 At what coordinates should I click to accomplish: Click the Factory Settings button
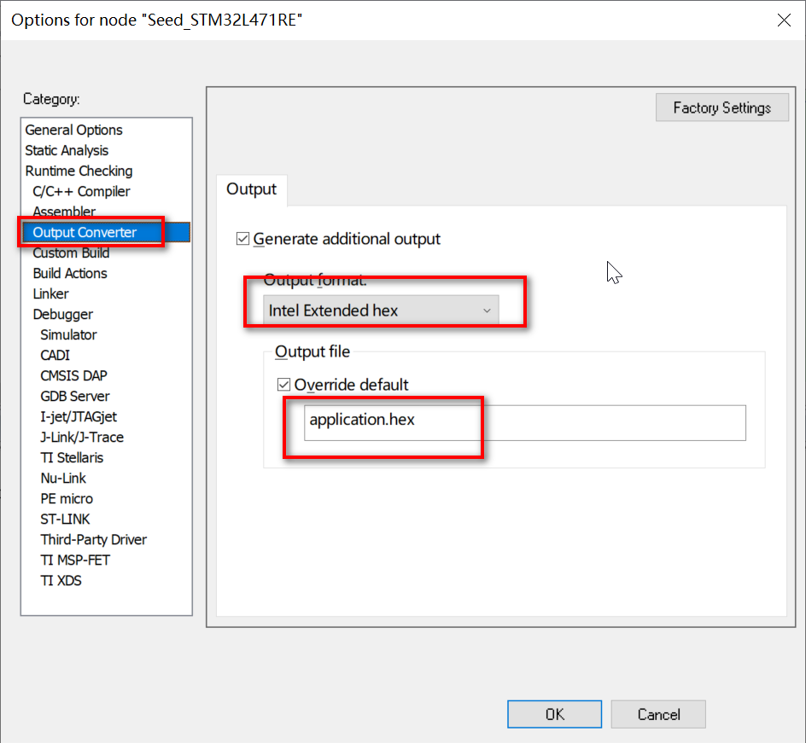(x=721, y=107)
